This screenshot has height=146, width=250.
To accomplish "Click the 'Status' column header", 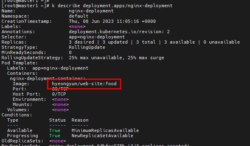I will tap(57, 120).
